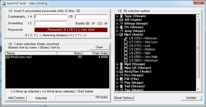Image resolution: width=206 pixels, height=107 pixels.
Task: Check the 1/4 (25%) High option
Action: (126, 53)
